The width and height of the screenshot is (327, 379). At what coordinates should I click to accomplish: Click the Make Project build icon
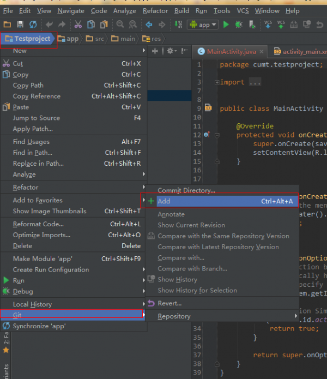(x=178, y=25)
